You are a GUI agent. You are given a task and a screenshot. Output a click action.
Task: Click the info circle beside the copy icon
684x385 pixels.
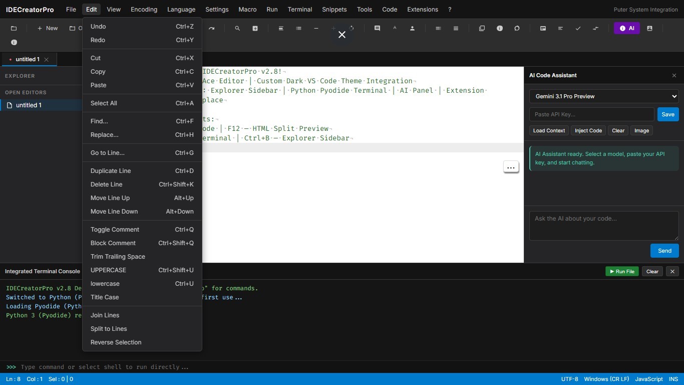(x=499, y=29)
